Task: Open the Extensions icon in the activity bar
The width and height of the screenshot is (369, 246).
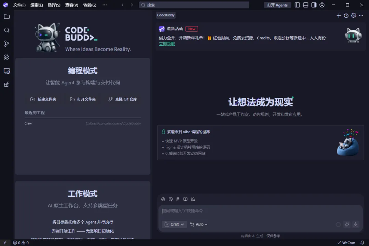Action: click(x=6, y=84)
